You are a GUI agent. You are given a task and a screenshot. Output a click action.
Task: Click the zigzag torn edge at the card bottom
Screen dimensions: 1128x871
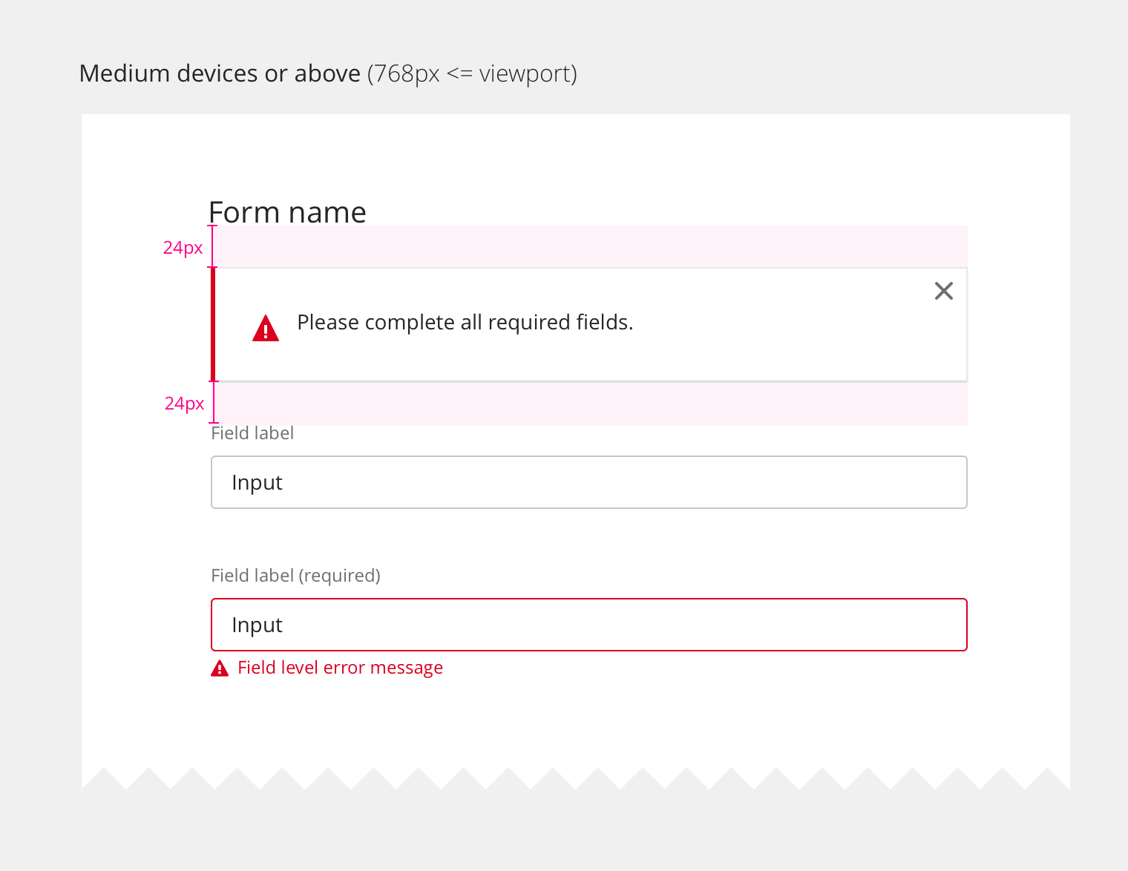pyautogui.click(x=575, y=779)
